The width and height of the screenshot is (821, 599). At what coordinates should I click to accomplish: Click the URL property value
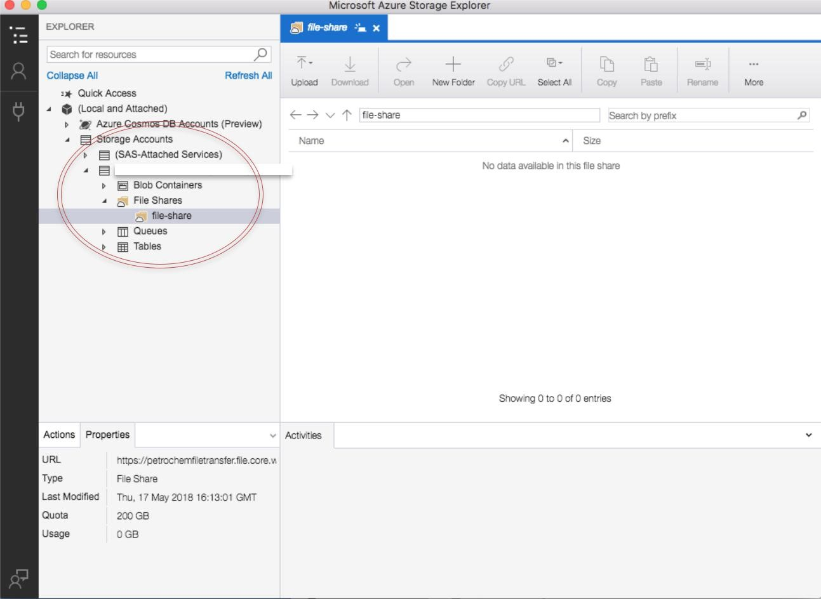click(x=196, y=461)
